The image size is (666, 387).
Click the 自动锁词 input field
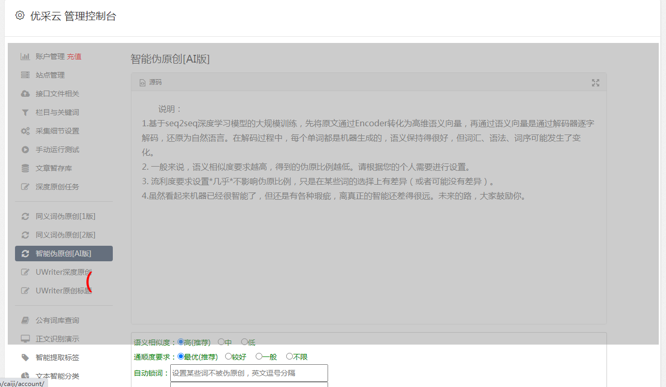pyautogui.click(x=249, y=373)
